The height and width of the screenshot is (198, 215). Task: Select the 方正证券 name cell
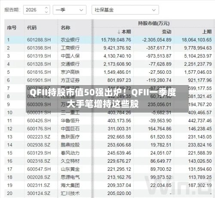coord(70,80)
